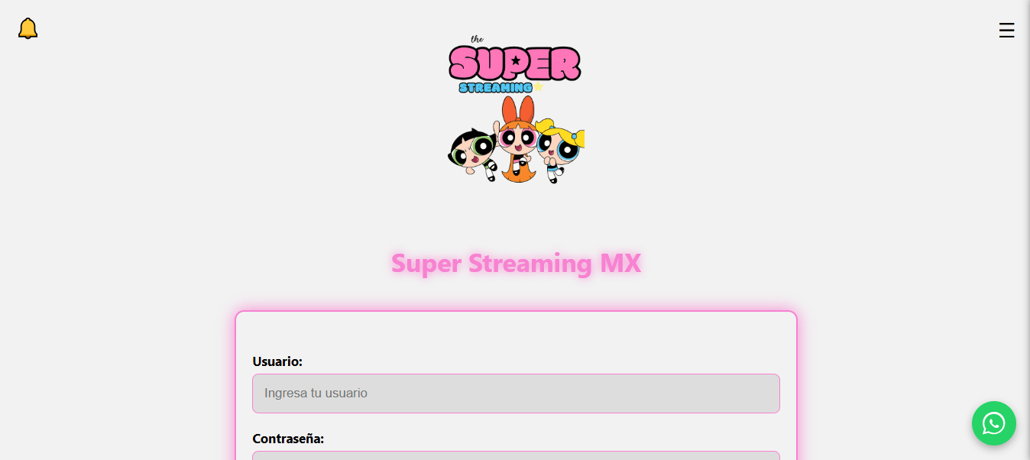The height and width of the screenshot is (460, 1030).
Task: Focus the 'Ingresa tu usuario' input field
Action: pos(516,394)
